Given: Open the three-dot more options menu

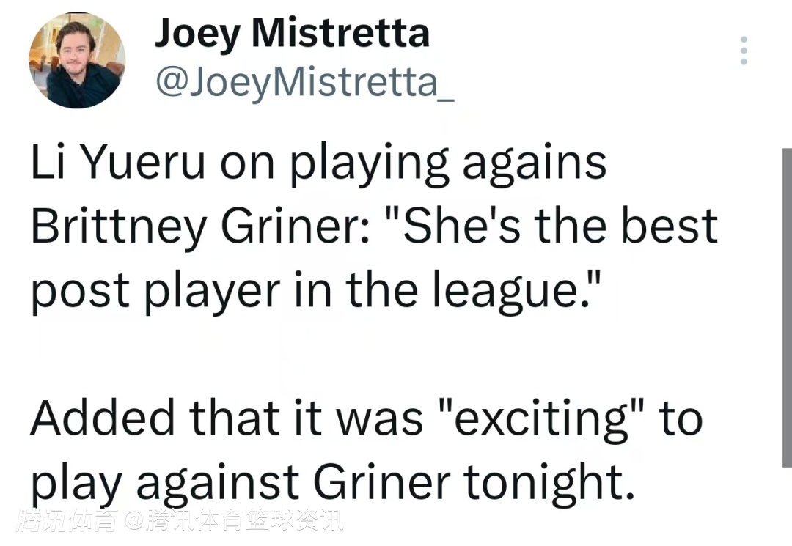Looking at the screenshot, I should click(743, 51).
